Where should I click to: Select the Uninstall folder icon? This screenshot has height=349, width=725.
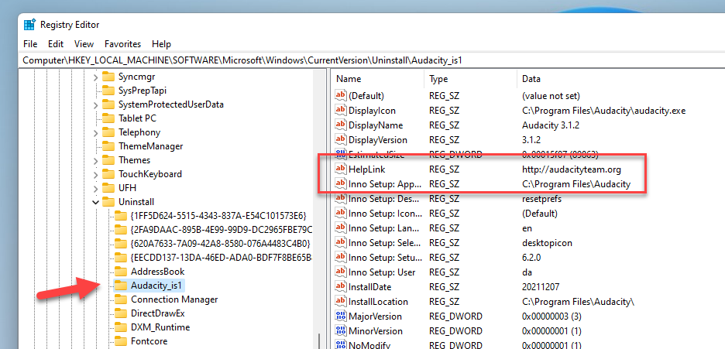pos(108,202)
